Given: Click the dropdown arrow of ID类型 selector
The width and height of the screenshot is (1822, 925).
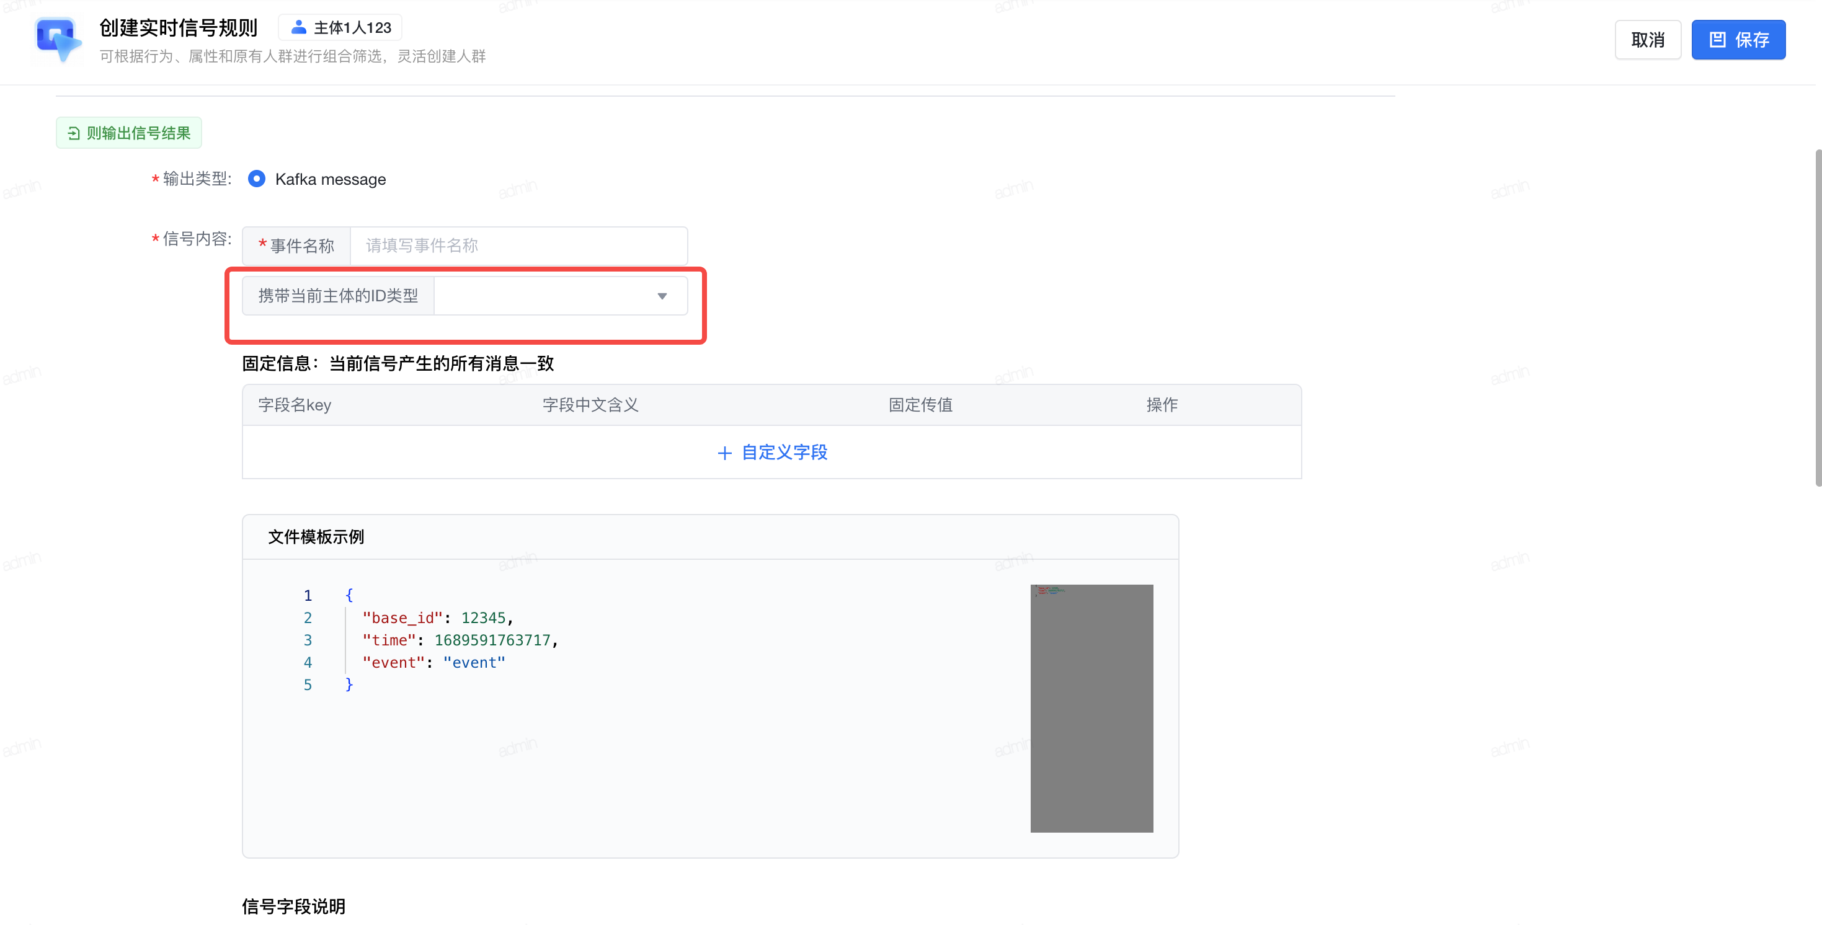Looking at the screenshot, I should [x=662, y=296].
